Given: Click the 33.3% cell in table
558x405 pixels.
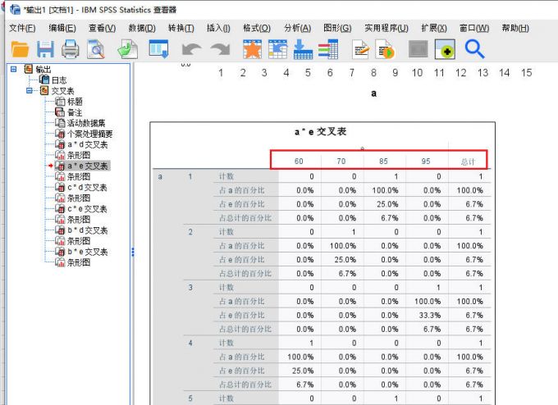Looking at the screenshot, I should [x=430, y=316].
